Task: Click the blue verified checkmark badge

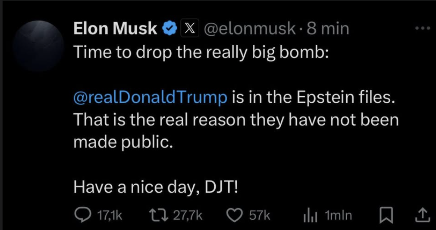Action: (x=169, y=28)
